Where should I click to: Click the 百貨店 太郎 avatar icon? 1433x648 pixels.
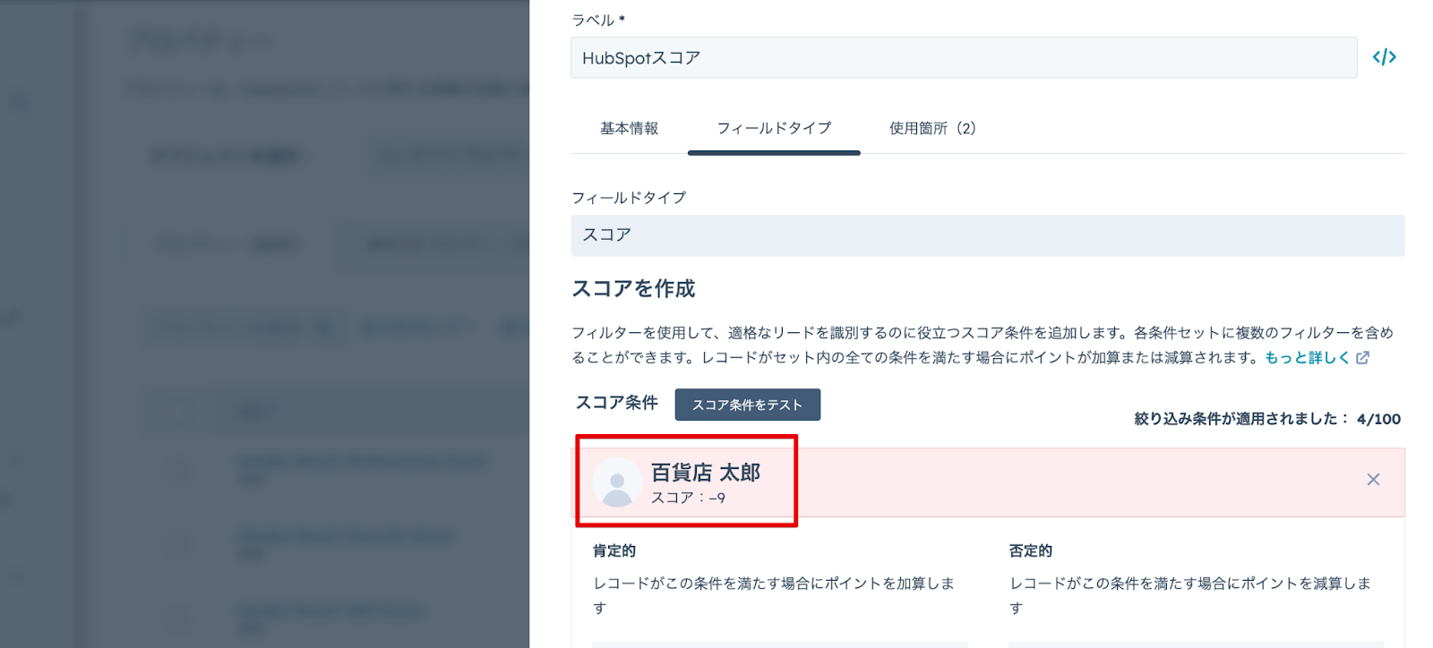pos(617,482)
